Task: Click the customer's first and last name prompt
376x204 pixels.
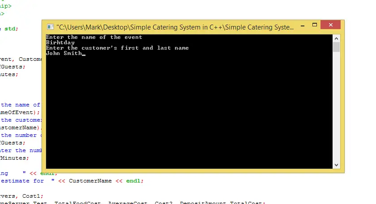Action: [117, 48]
